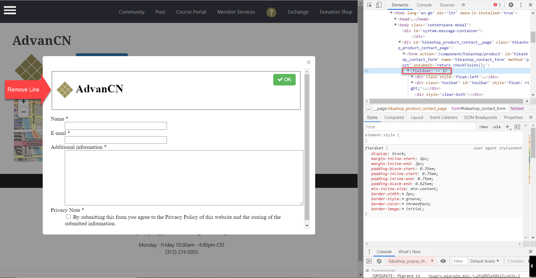Open the Computed tab
The image size is (536, 278).
tap(394, 118)
